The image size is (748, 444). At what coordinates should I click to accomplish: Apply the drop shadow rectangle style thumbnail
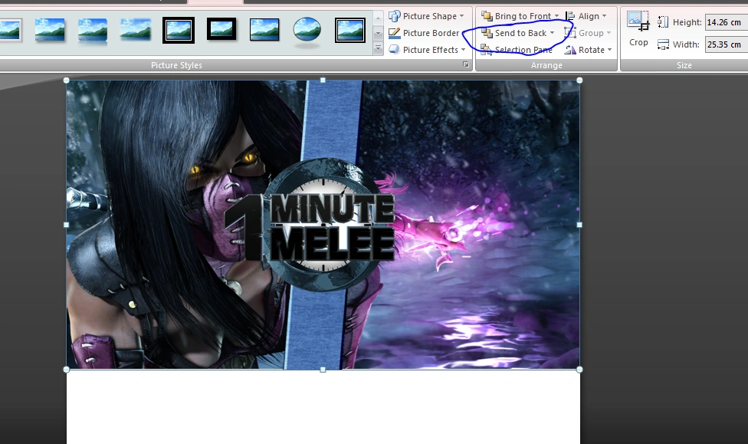coord(50,30)
